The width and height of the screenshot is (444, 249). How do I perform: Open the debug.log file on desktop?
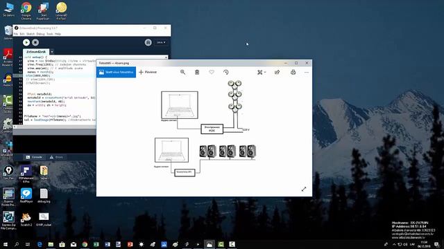point(44,196)
